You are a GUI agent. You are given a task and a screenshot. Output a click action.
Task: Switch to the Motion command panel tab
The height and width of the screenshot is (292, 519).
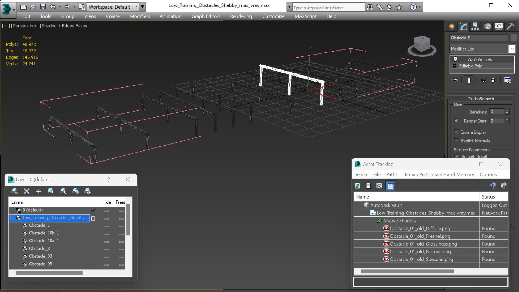click(488, 26)
